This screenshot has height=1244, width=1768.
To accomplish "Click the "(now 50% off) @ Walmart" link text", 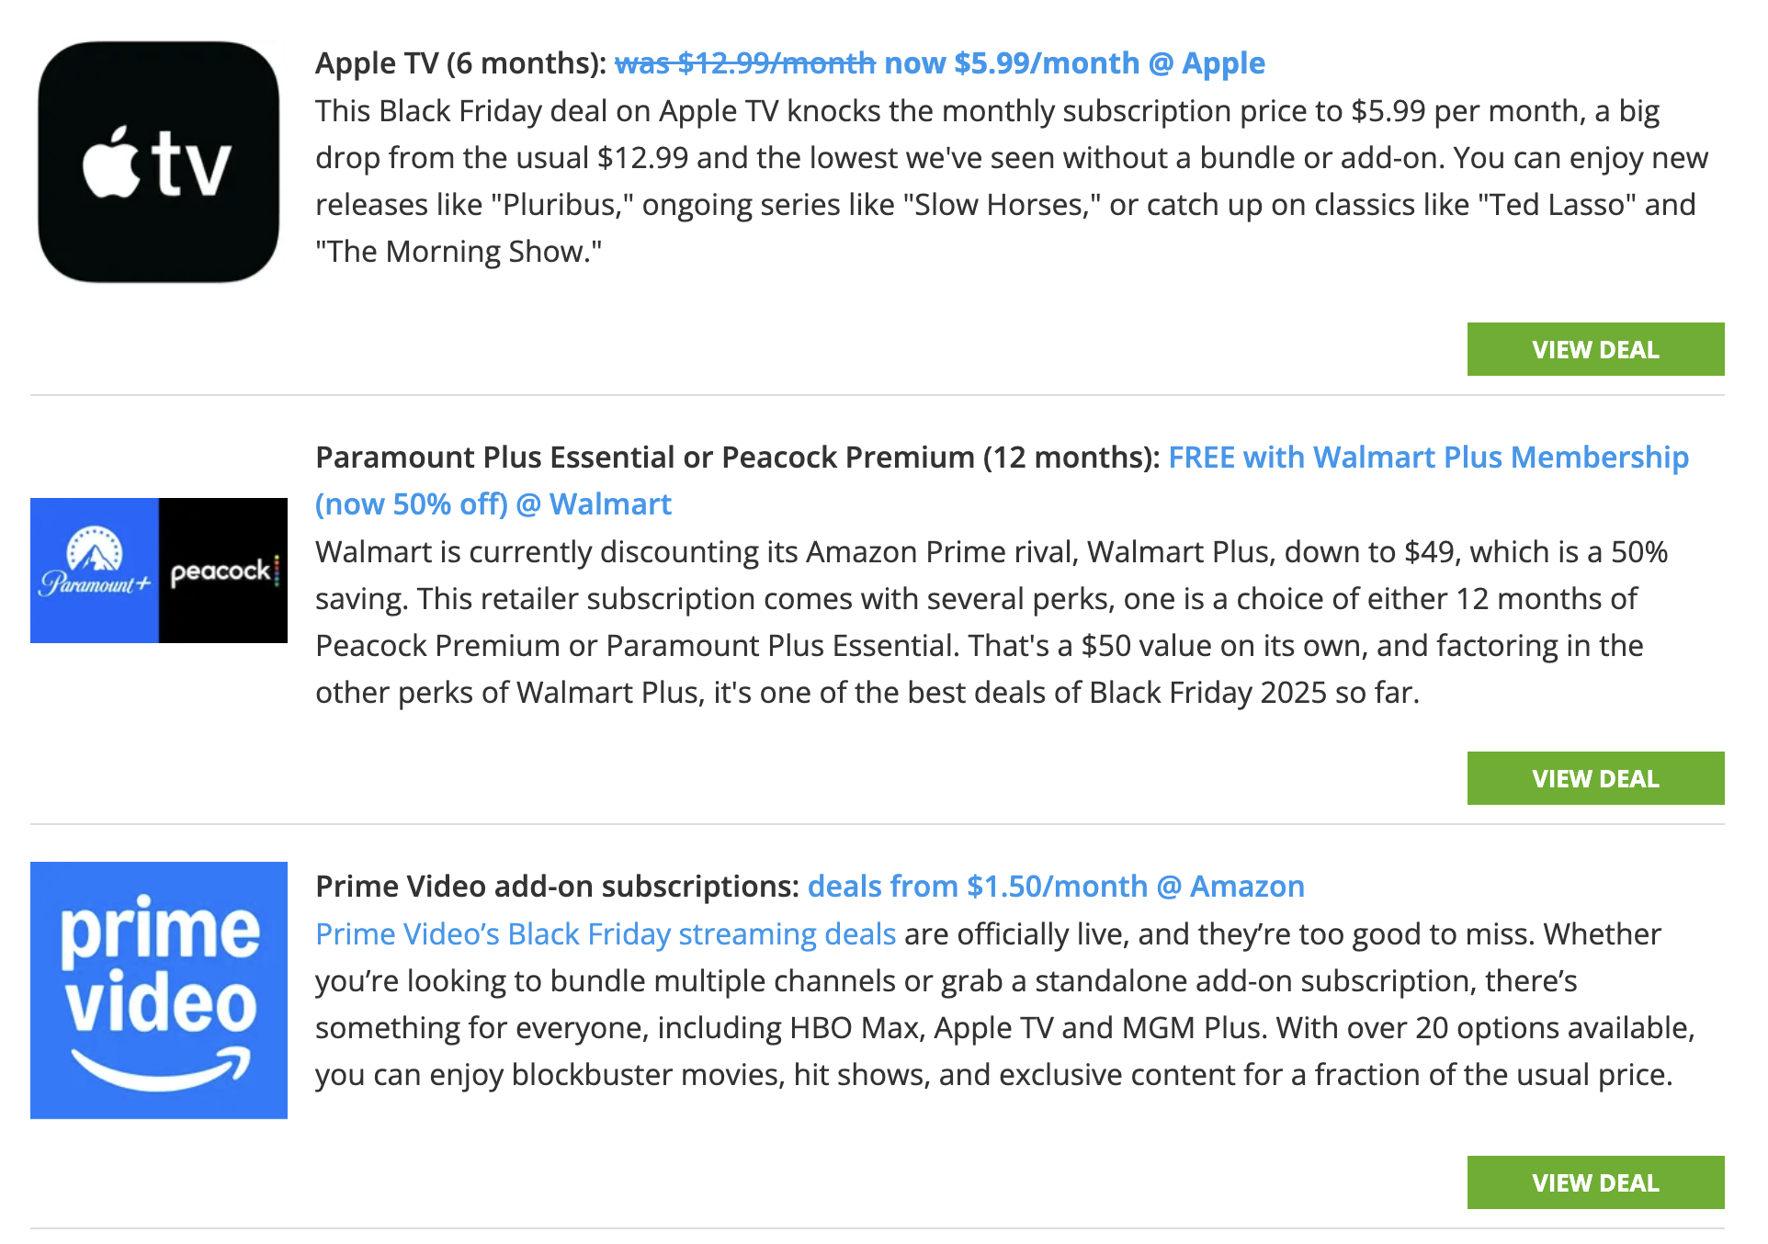I will tap(493, 504).
